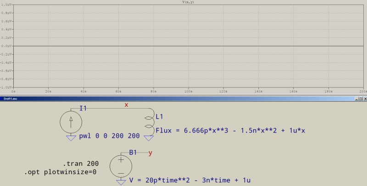Select the B1 behavioral voltage source symbol

click(121, 166)
